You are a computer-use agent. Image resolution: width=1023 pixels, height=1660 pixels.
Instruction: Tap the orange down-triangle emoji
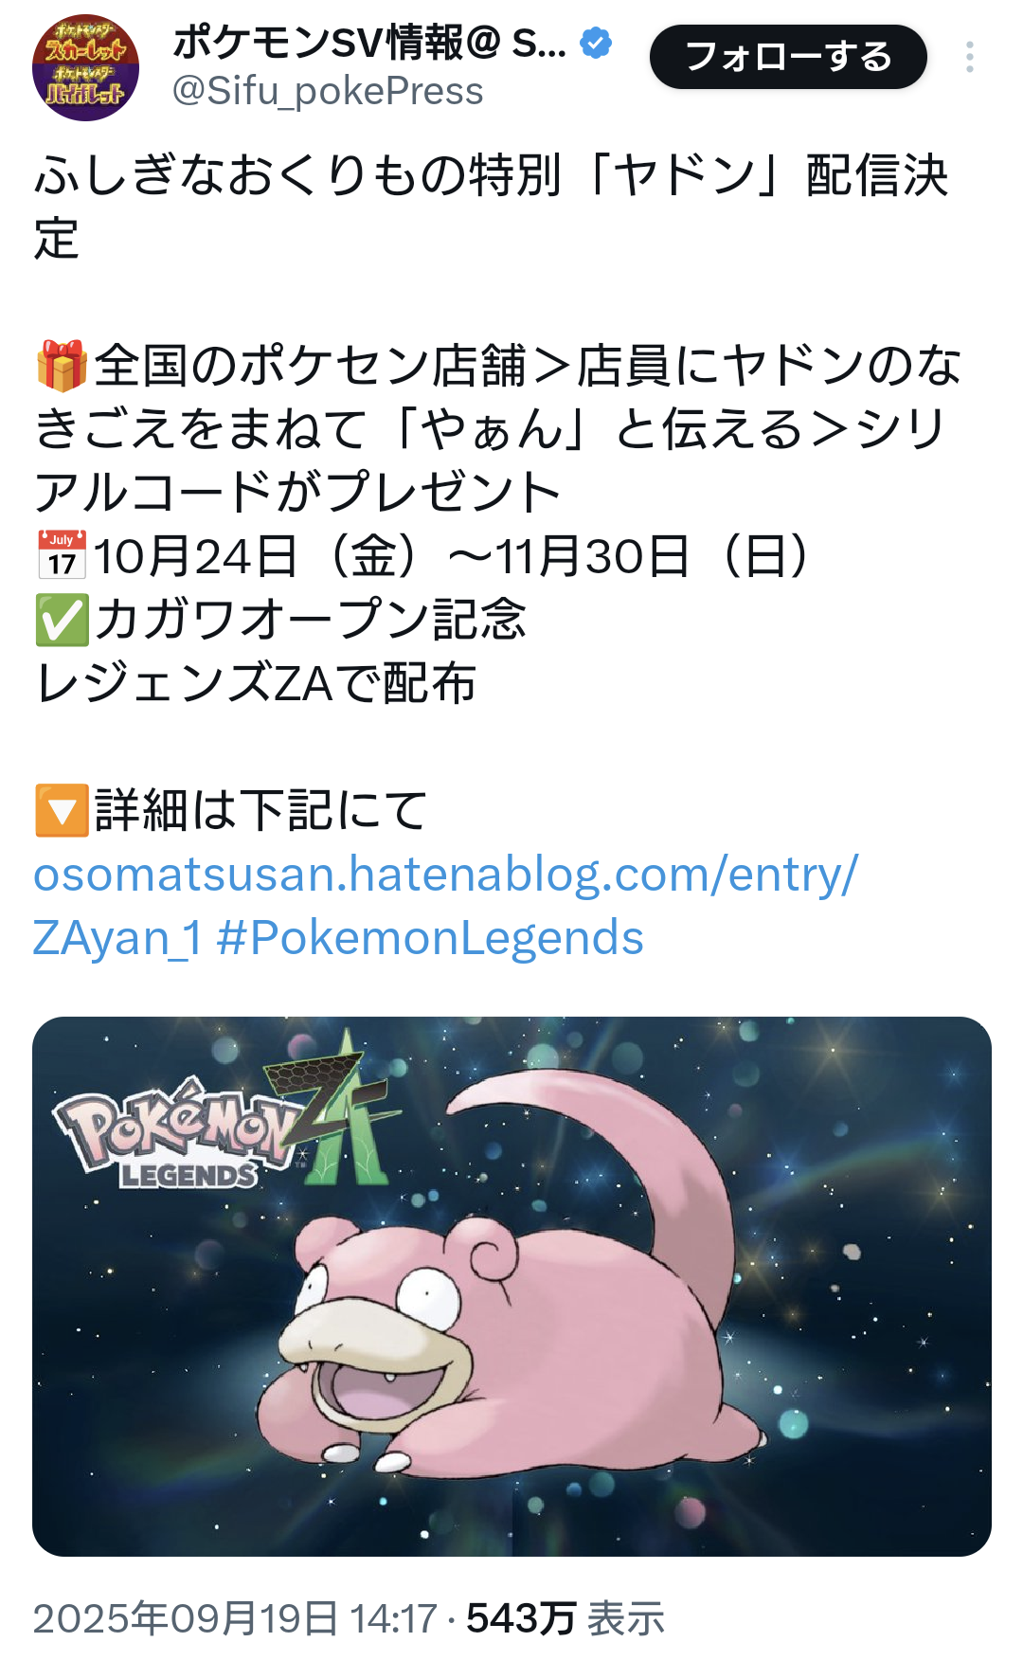tap(62, 810)
